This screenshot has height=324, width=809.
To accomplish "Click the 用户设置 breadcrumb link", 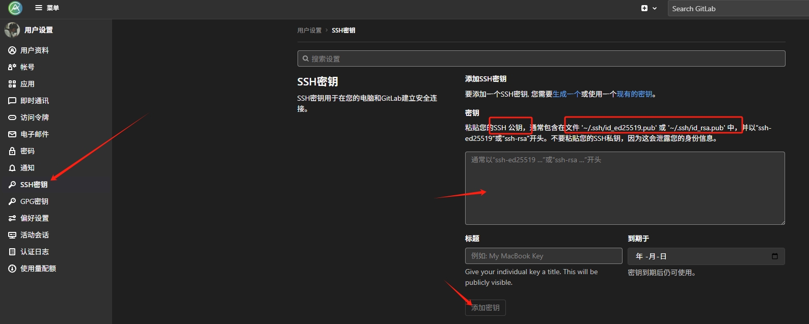I will (309, 31).
